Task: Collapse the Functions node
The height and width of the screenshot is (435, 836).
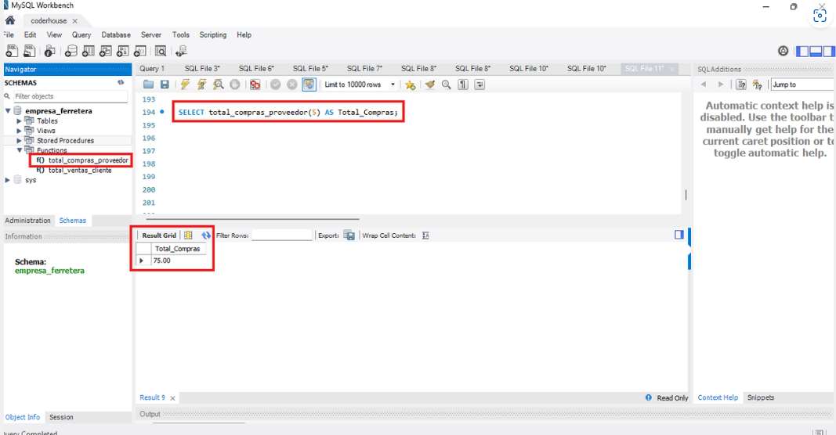Action: (19, 150)
